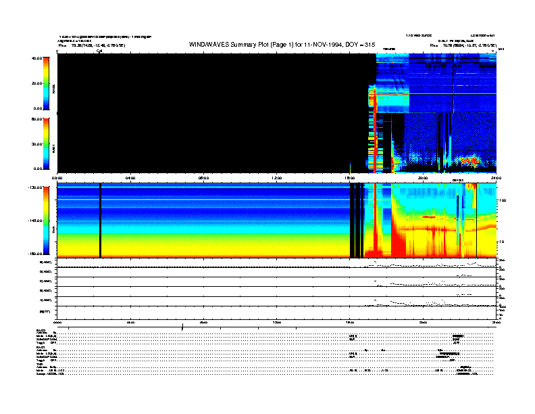Click the -160.00 label on the TNR color scale
535x414 pixels.
click(35, 254)
